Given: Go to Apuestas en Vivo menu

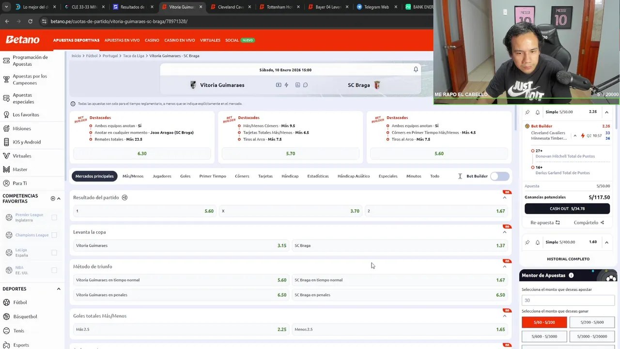Looking at the screenshot, I should tap(122, 40).
